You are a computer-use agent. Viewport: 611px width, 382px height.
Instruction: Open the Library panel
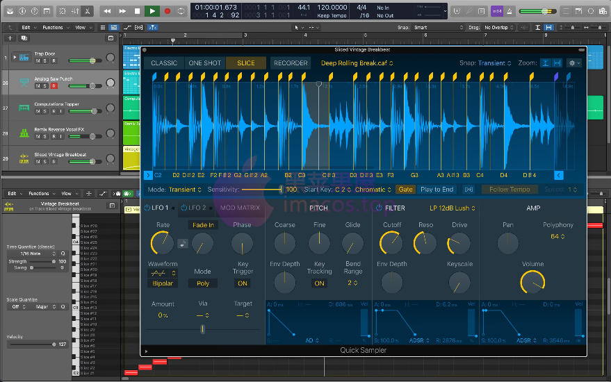(10, 11)
